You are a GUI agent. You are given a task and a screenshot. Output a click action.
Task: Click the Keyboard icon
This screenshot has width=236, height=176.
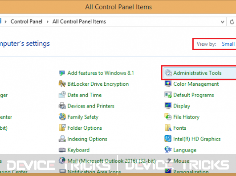click(x=62, y=150)
